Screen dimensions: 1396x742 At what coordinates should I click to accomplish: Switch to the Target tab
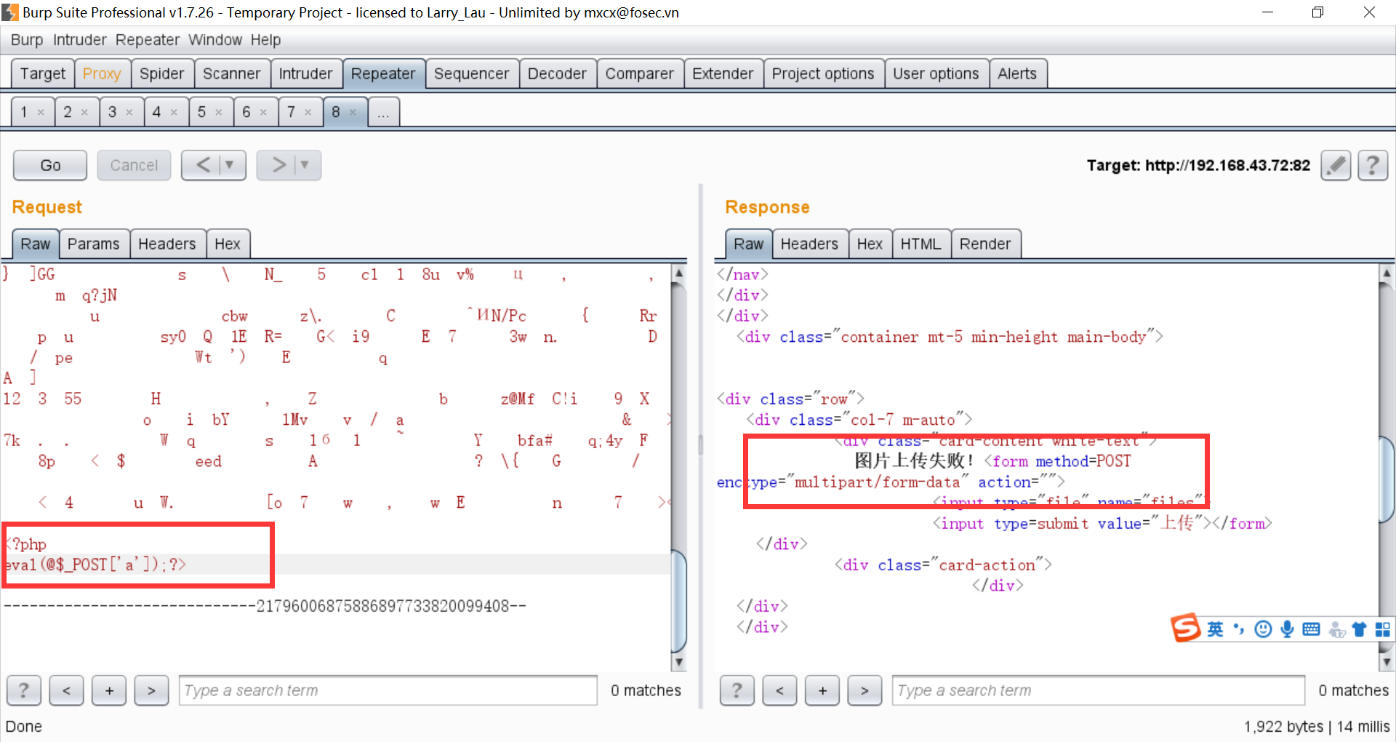pos(43,73)
